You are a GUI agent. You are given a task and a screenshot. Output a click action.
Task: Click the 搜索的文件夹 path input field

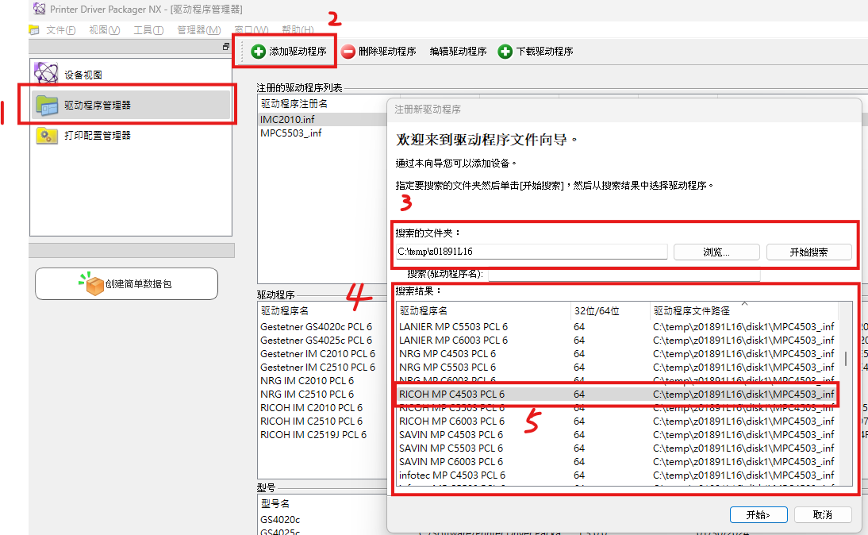click(531, 252)
